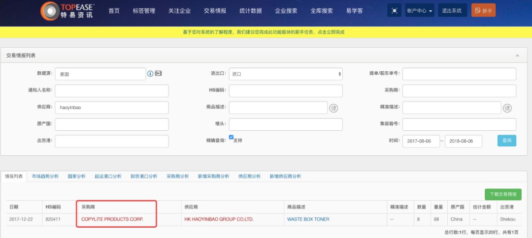Open the HK HAOYINBAO GROUP CO.LTD. link
532x238 pixels.
pos(219,219)
